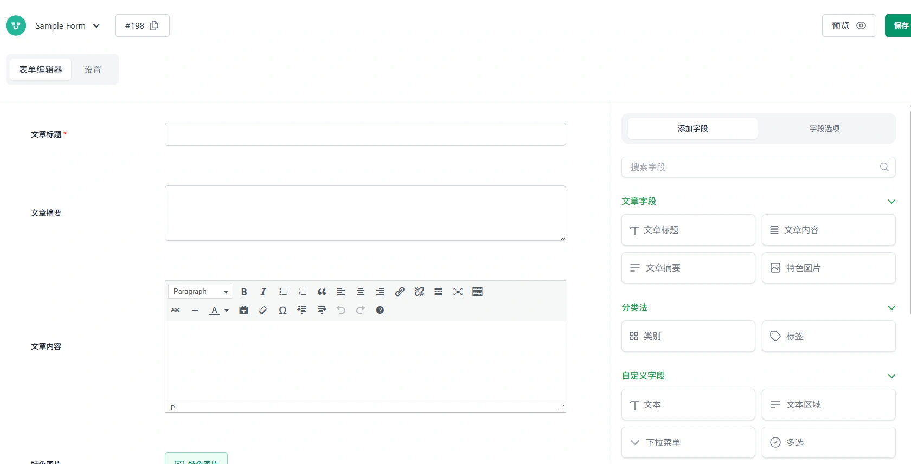Viewport: 911px width, 464px height.
Task: Add a 文本区域 custom field
Action: pyautogui.click(x=829, y=404)
